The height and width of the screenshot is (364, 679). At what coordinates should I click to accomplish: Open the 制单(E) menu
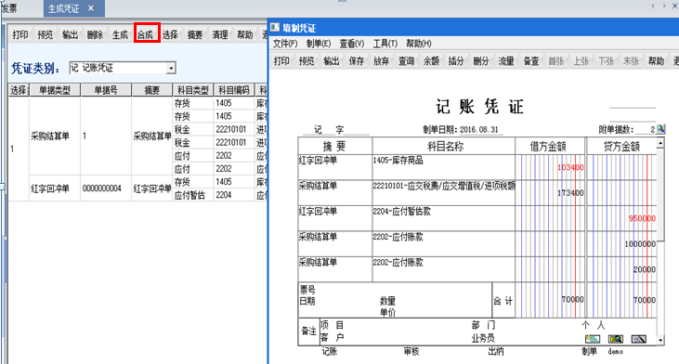pyautogui.click(x=319, y=44)
